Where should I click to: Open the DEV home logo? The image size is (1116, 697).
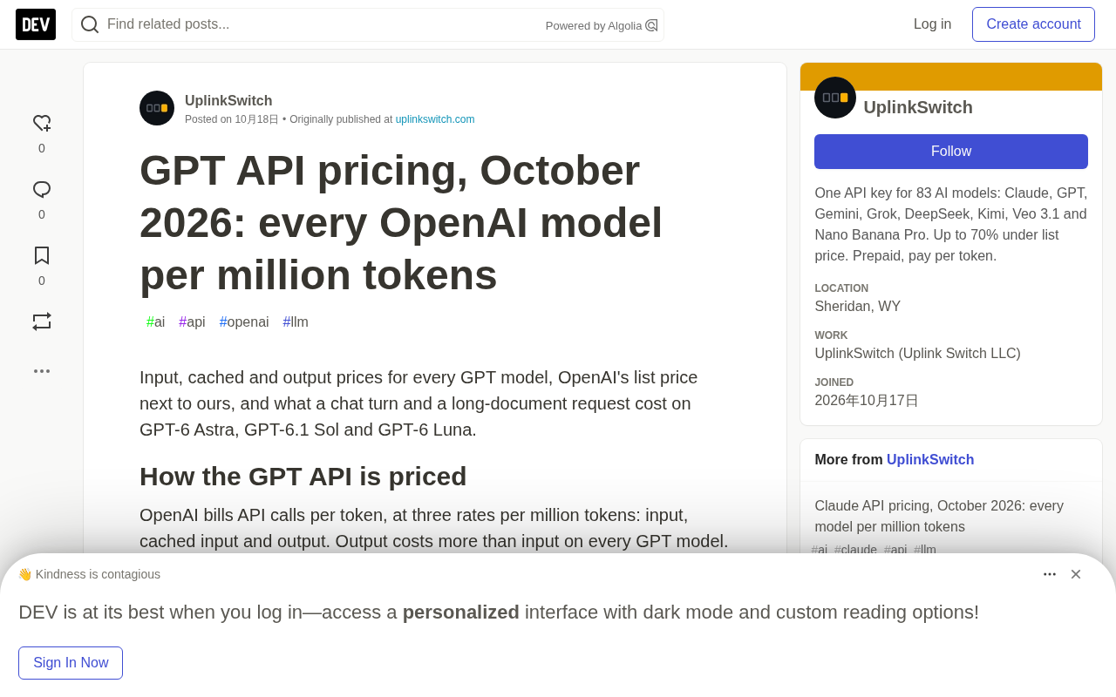36,24
